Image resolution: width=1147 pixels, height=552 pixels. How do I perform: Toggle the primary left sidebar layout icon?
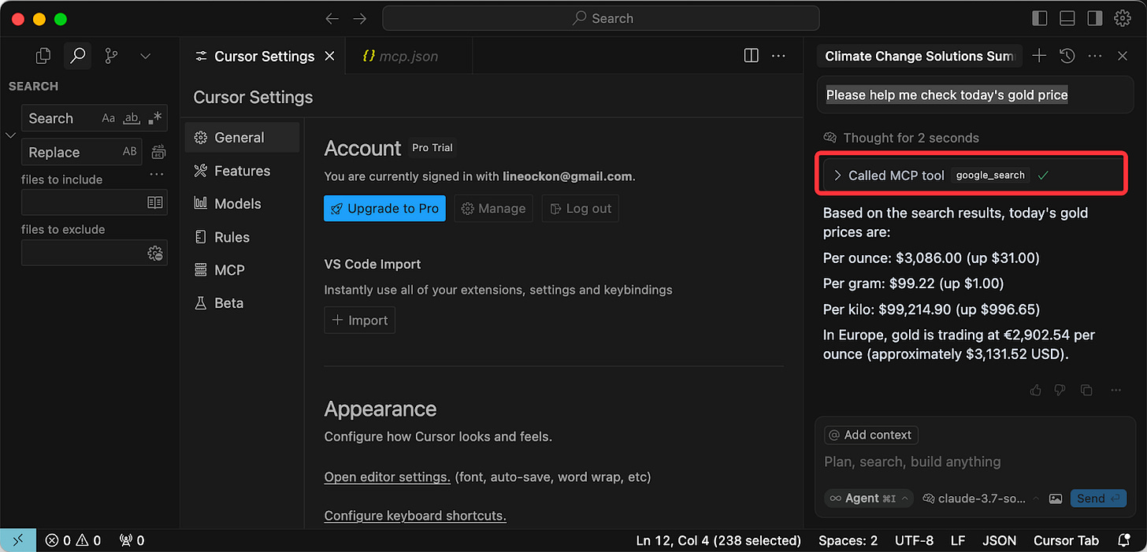click(x=1040, y=18)
